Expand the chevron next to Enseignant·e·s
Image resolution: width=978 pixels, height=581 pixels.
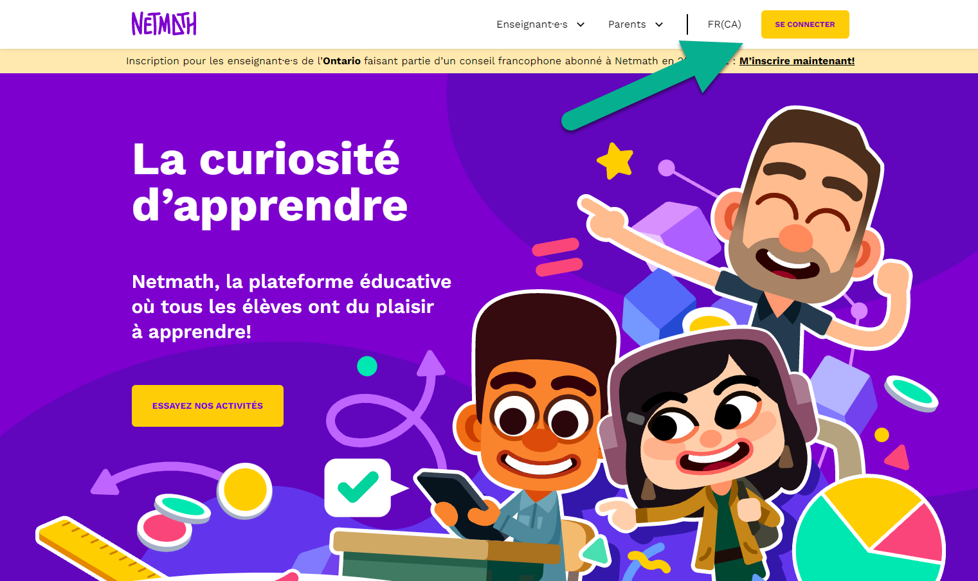[581, 24]
